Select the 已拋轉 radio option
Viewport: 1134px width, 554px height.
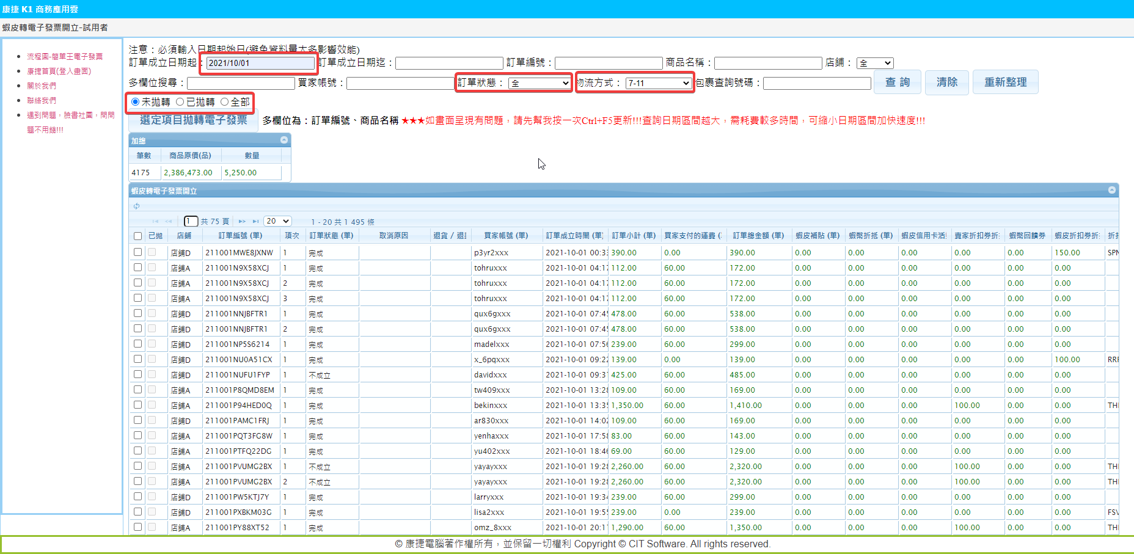(180, 102)
